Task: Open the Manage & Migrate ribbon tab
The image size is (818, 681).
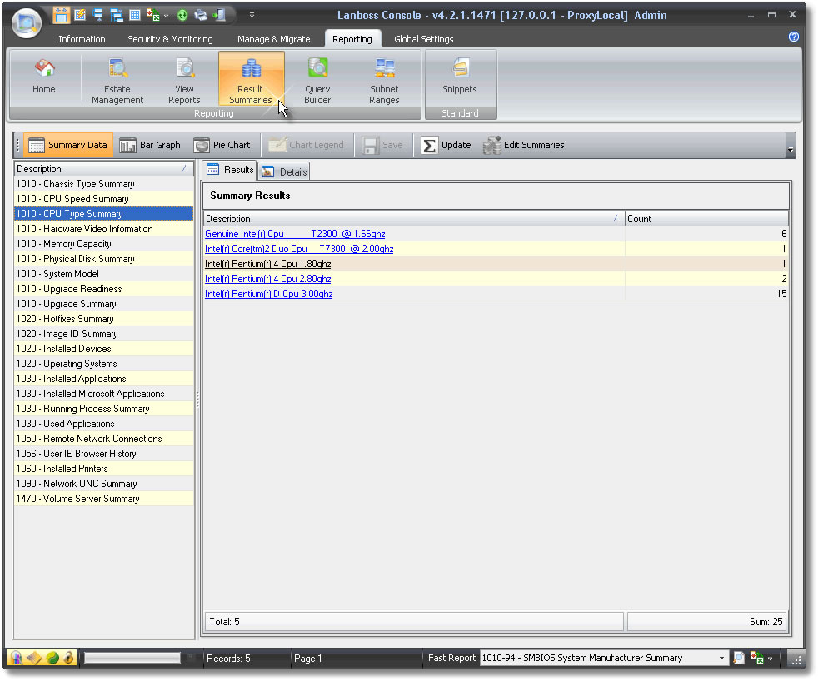Action: tap(273, 39)
